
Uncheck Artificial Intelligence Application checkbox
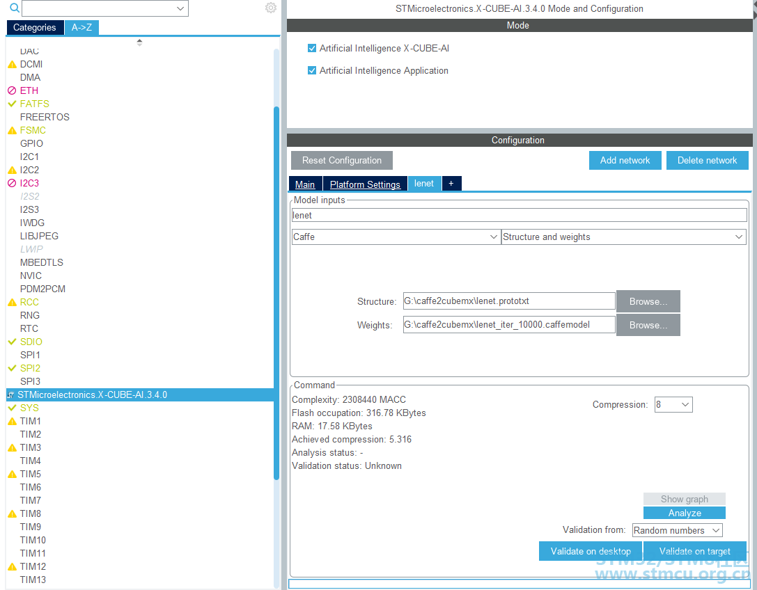click(312, 70)
